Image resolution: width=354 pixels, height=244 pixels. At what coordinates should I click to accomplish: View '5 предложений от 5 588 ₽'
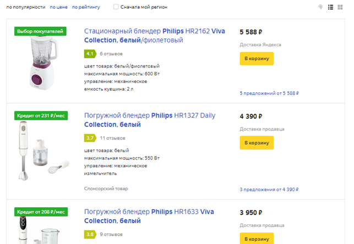[269, 93]
